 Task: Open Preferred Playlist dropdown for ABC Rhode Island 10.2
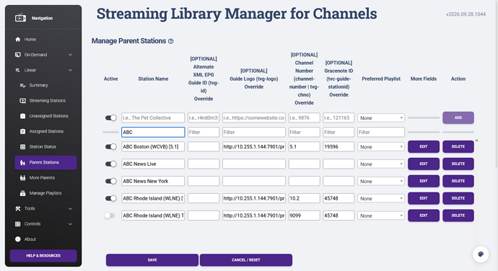coord(381,198)
